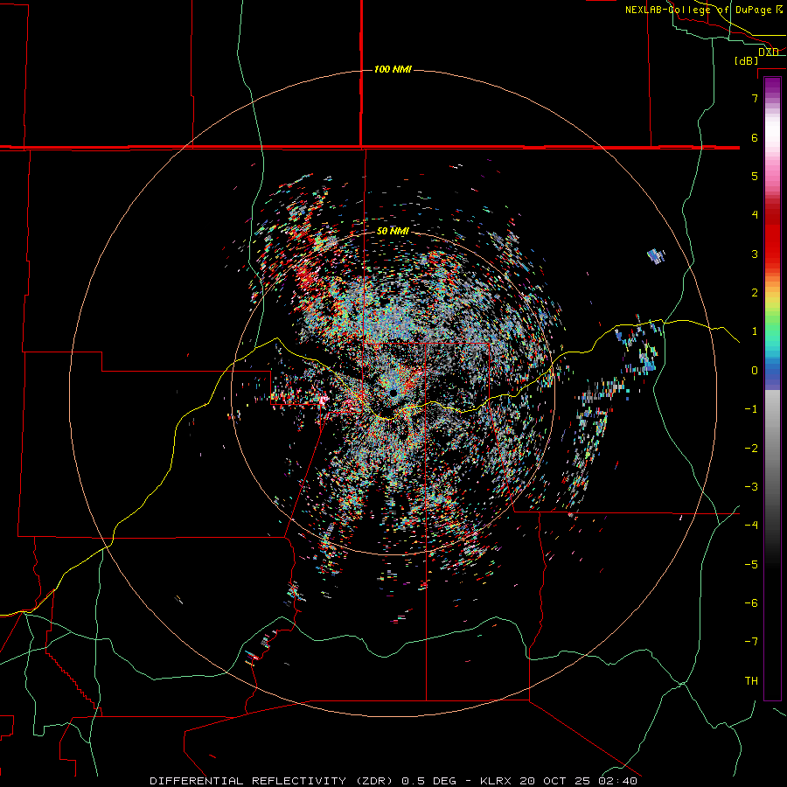
Task: Click the 5 tick label on scale
Action: click(x=755, y=176)
